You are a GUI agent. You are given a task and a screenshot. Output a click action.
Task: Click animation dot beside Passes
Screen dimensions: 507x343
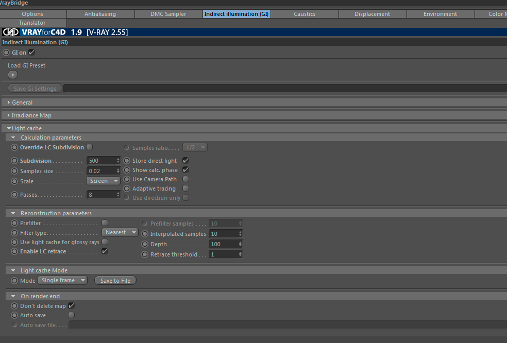click(14, 195)
